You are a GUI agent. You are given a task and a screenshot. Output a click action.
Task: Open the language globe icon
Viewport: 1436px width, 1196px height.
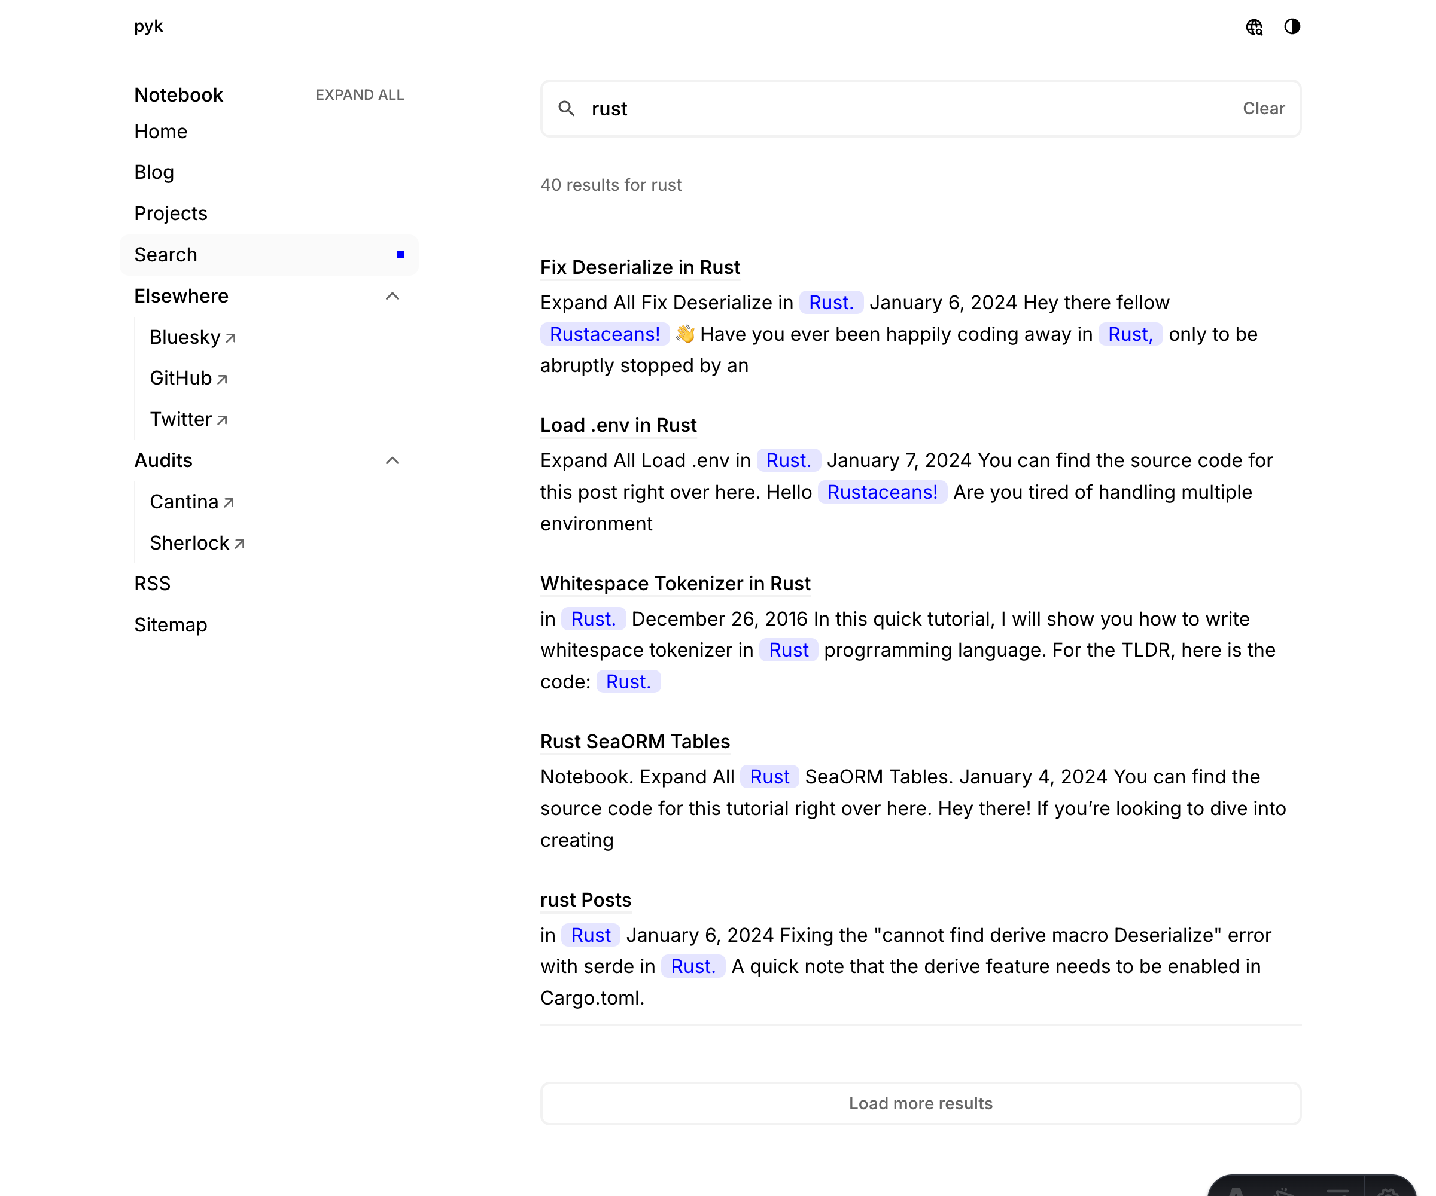(x=1254, y=27)
